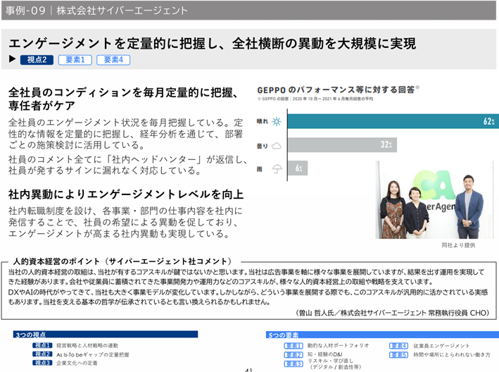The width and height of the screenshot is (499, 372).
Task: Click the 視点3 legend badge at bottom
Action: 43,363
